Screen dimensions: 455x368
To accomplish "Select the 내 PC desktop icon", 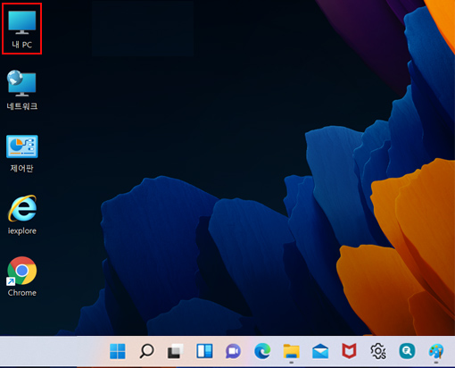I will 22,29.
